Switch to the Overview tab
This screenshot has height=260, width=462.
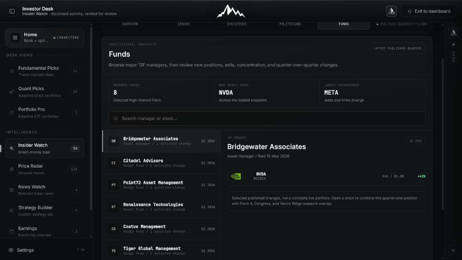point(130,24)
